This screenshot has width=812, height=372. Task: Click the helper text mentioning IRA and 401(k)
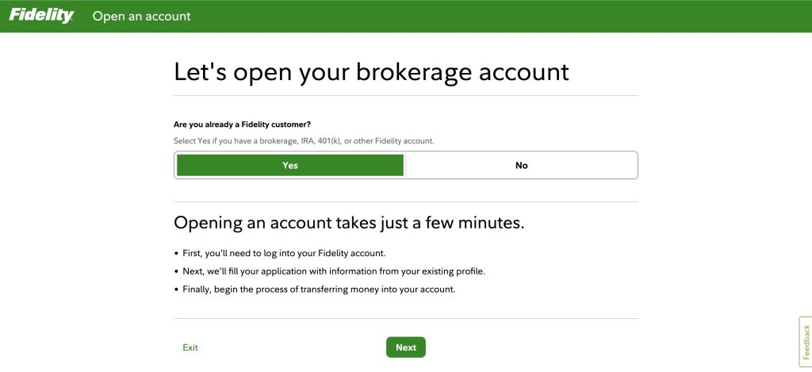tap(304, 140)
